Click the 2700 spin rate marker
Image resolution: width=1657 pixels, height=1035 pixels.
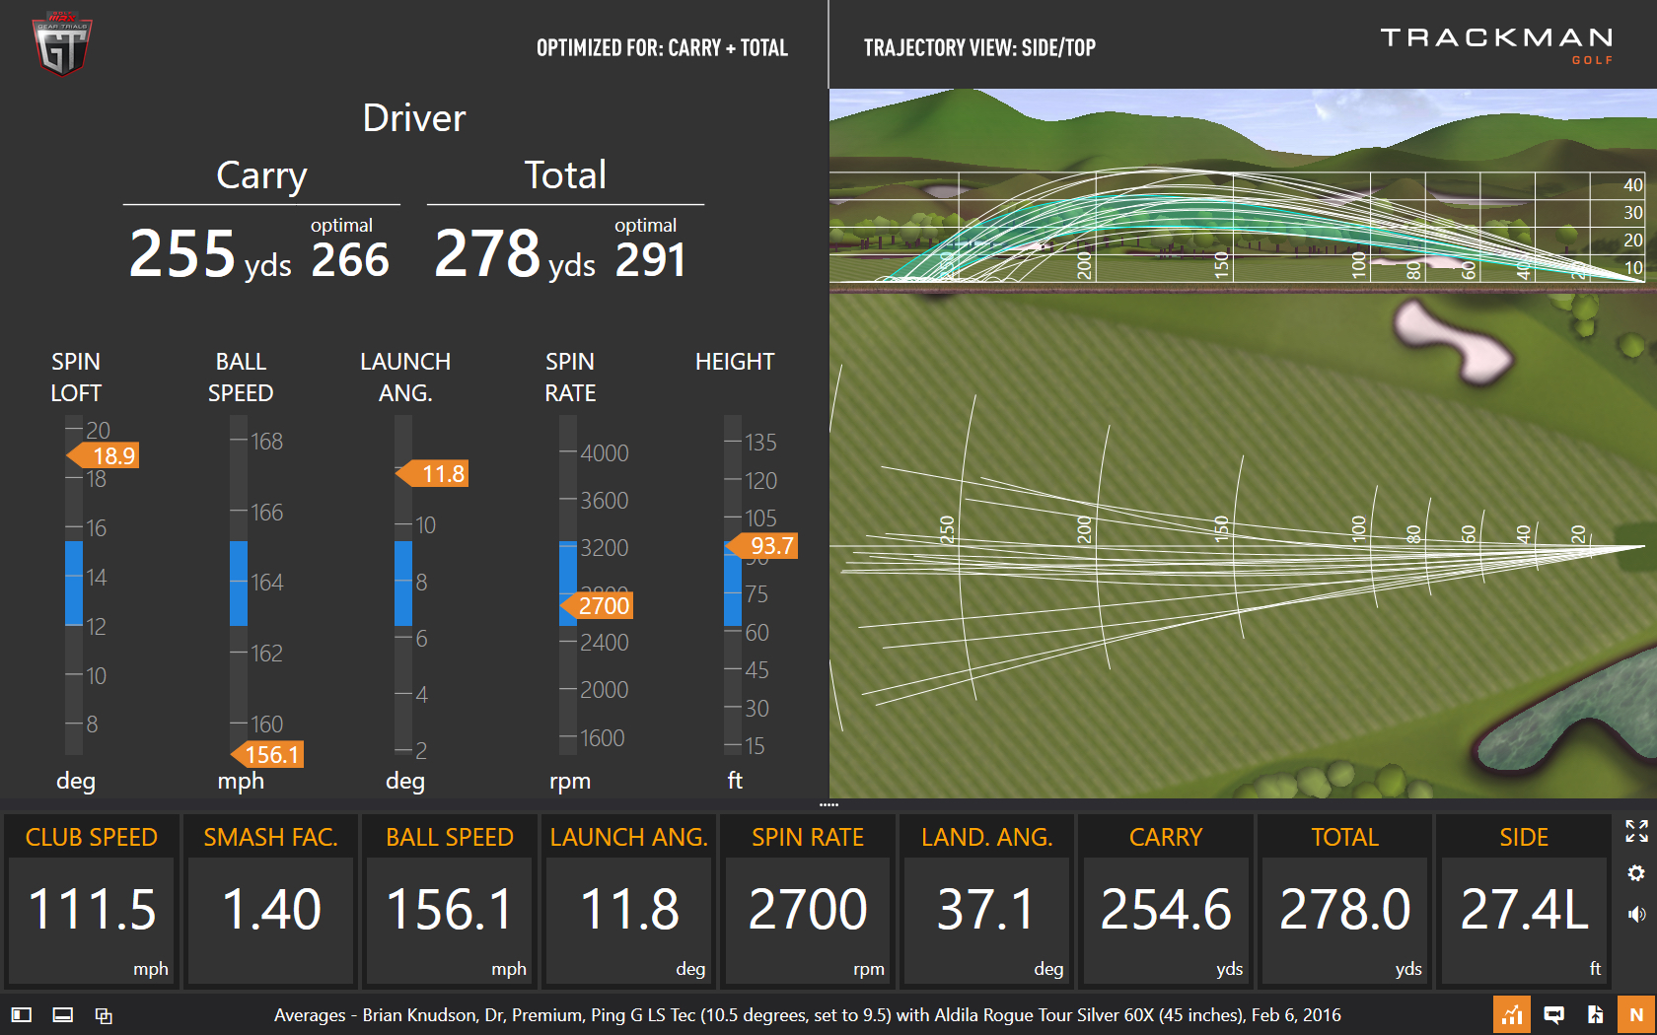[597, 605]
